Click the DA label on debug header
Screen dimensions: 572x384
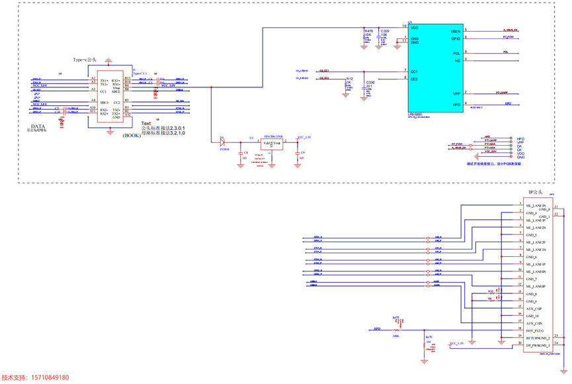coord(519,146)
